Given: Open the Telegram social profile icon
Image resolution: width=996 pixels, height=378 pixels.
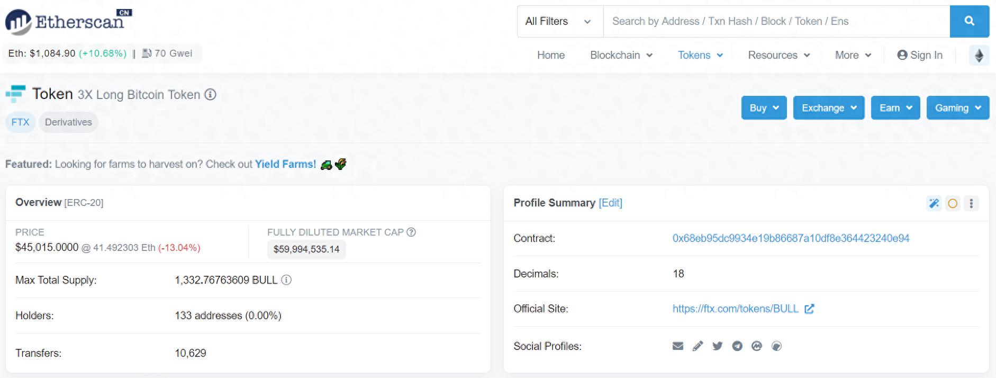Looking at the screenshot, I should coord(737,346).
